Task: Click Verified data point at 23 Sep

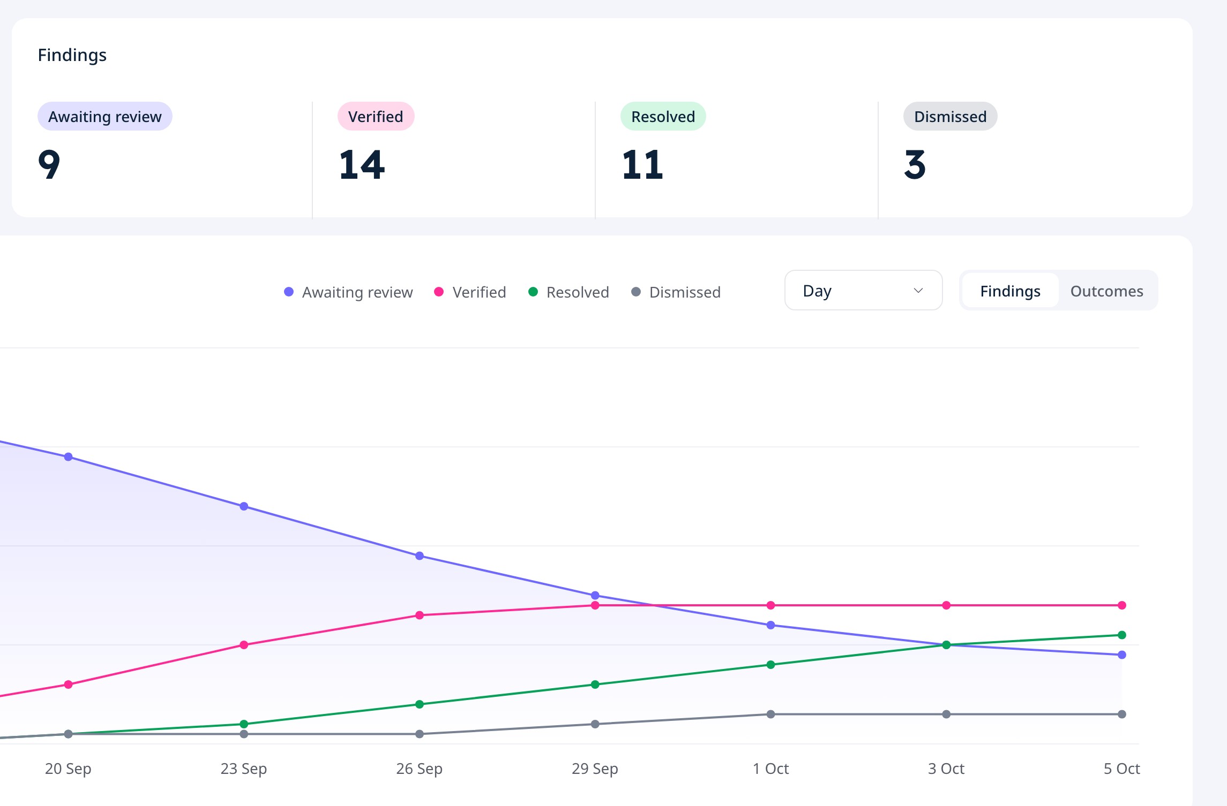Action: coord(244,645)
